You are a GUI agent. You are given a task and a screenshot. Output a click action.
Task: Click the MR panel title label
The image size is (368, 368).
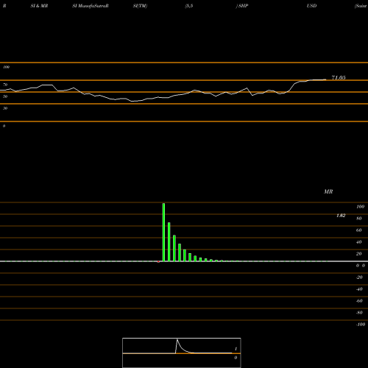coord(328,191)
